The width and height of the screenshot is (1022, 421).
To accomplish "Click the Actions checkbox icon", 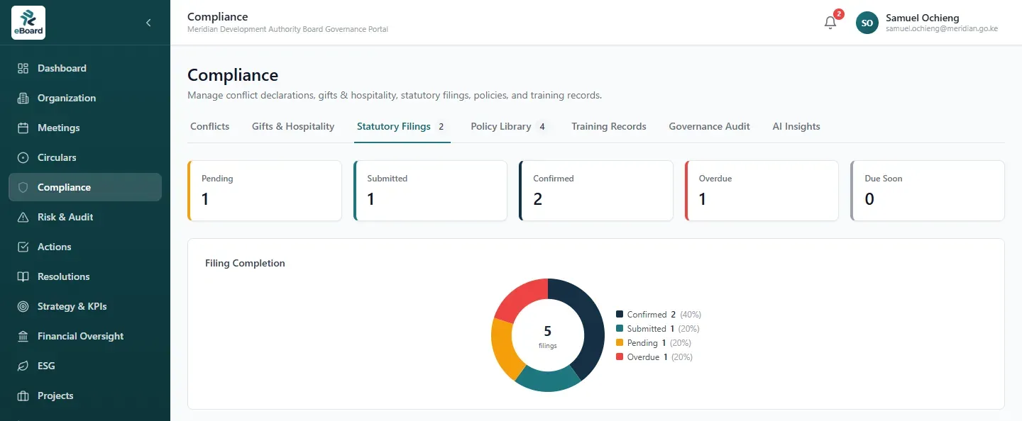I will pyautogui.click(x=23, y=247).
